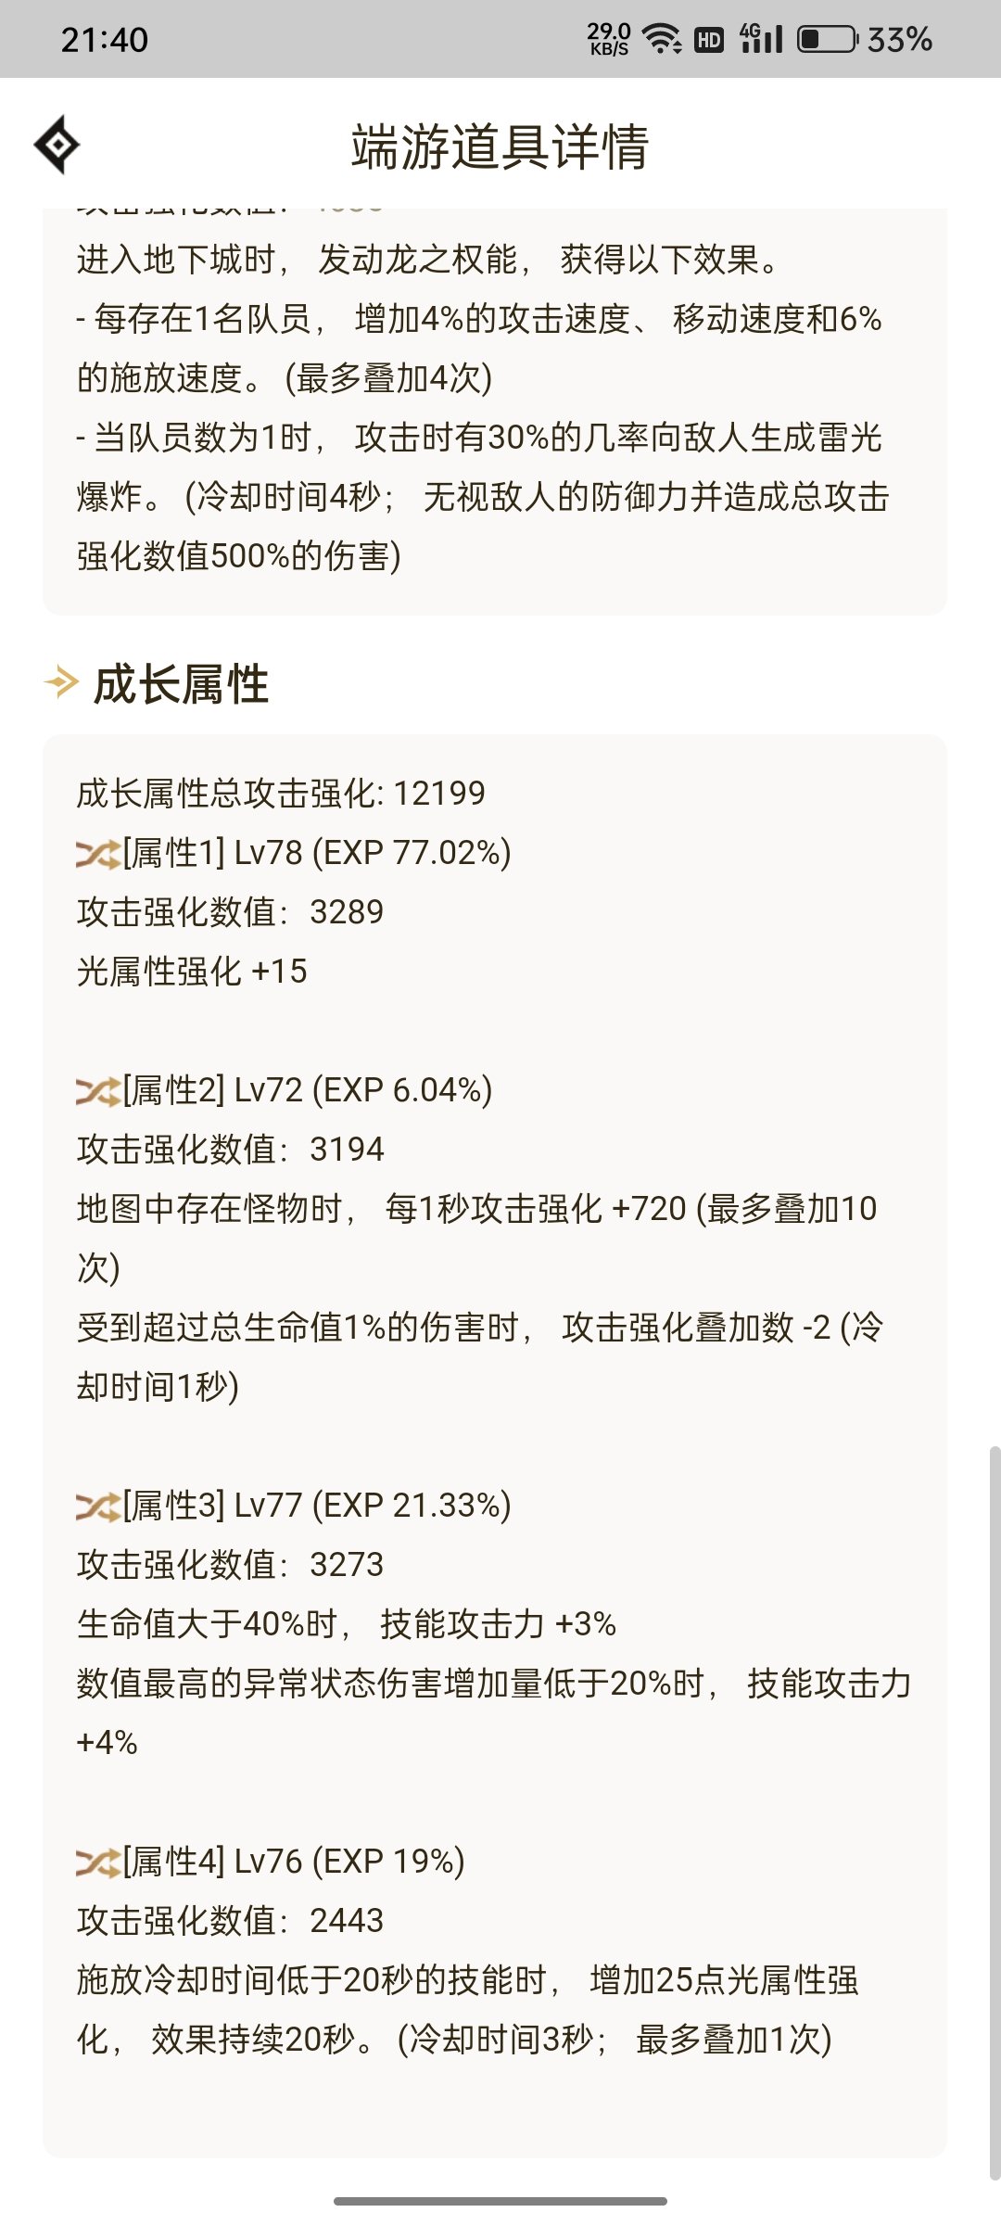The height and width of the screenshot is (2225, 1001).
Task: Tap the 端游道具详情 page title
Action: coord(500,146)
